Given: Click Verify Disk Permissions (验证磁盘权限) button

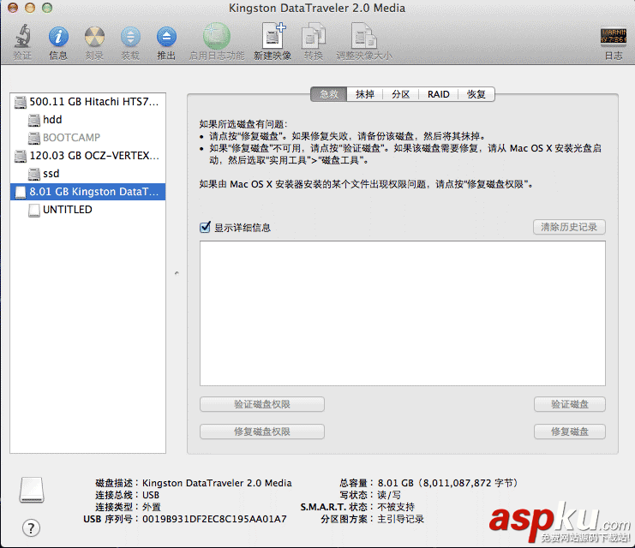Looking at the screenshot, I should pos(262,404).
